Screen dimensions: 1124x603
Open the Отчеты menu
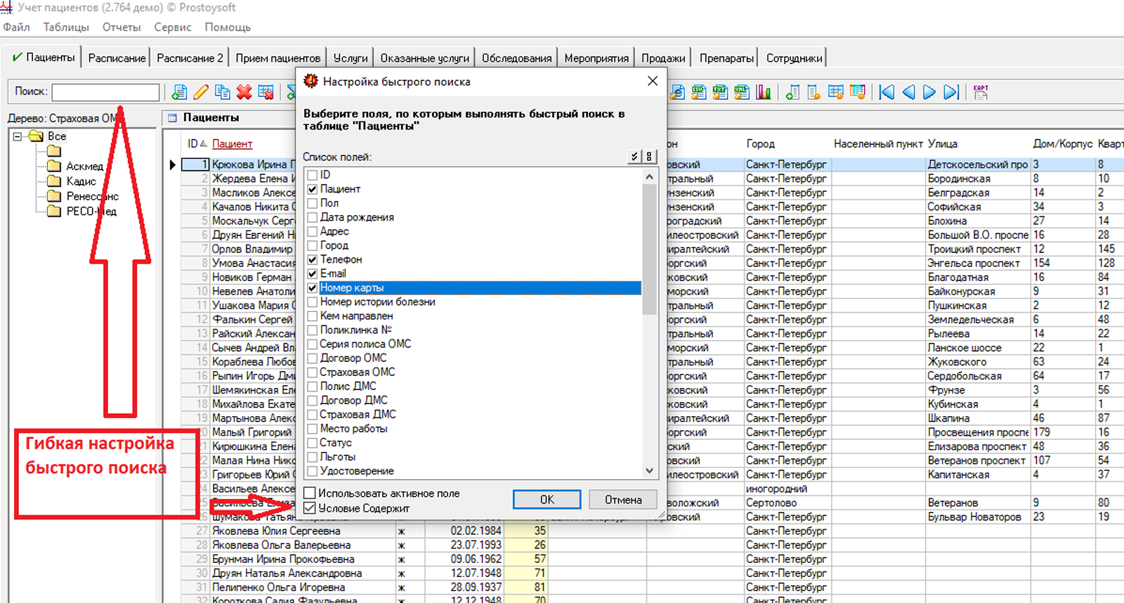pos(122,27)
